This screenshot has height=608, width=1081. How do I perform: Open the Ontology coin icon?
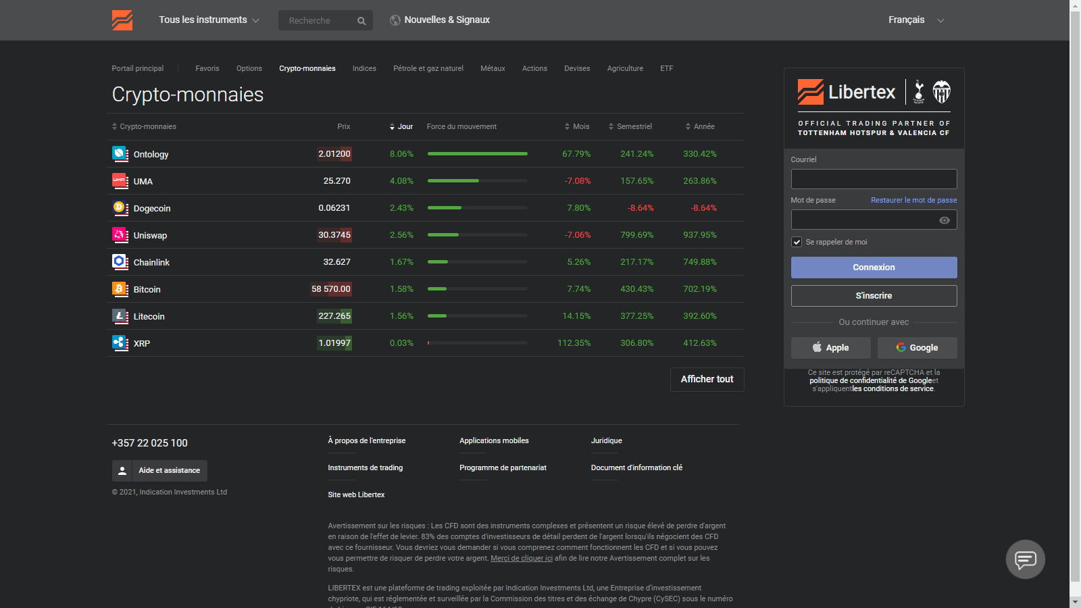[120, 154]
